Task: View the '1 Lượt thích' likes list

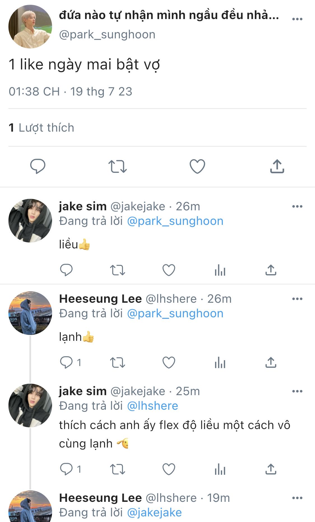Action: (x=41, y=128)
